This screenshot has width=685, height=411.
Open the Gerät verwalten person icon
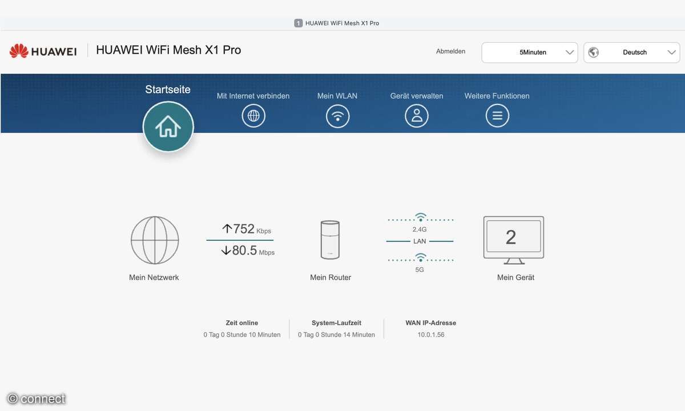click(x=417, y=116)
